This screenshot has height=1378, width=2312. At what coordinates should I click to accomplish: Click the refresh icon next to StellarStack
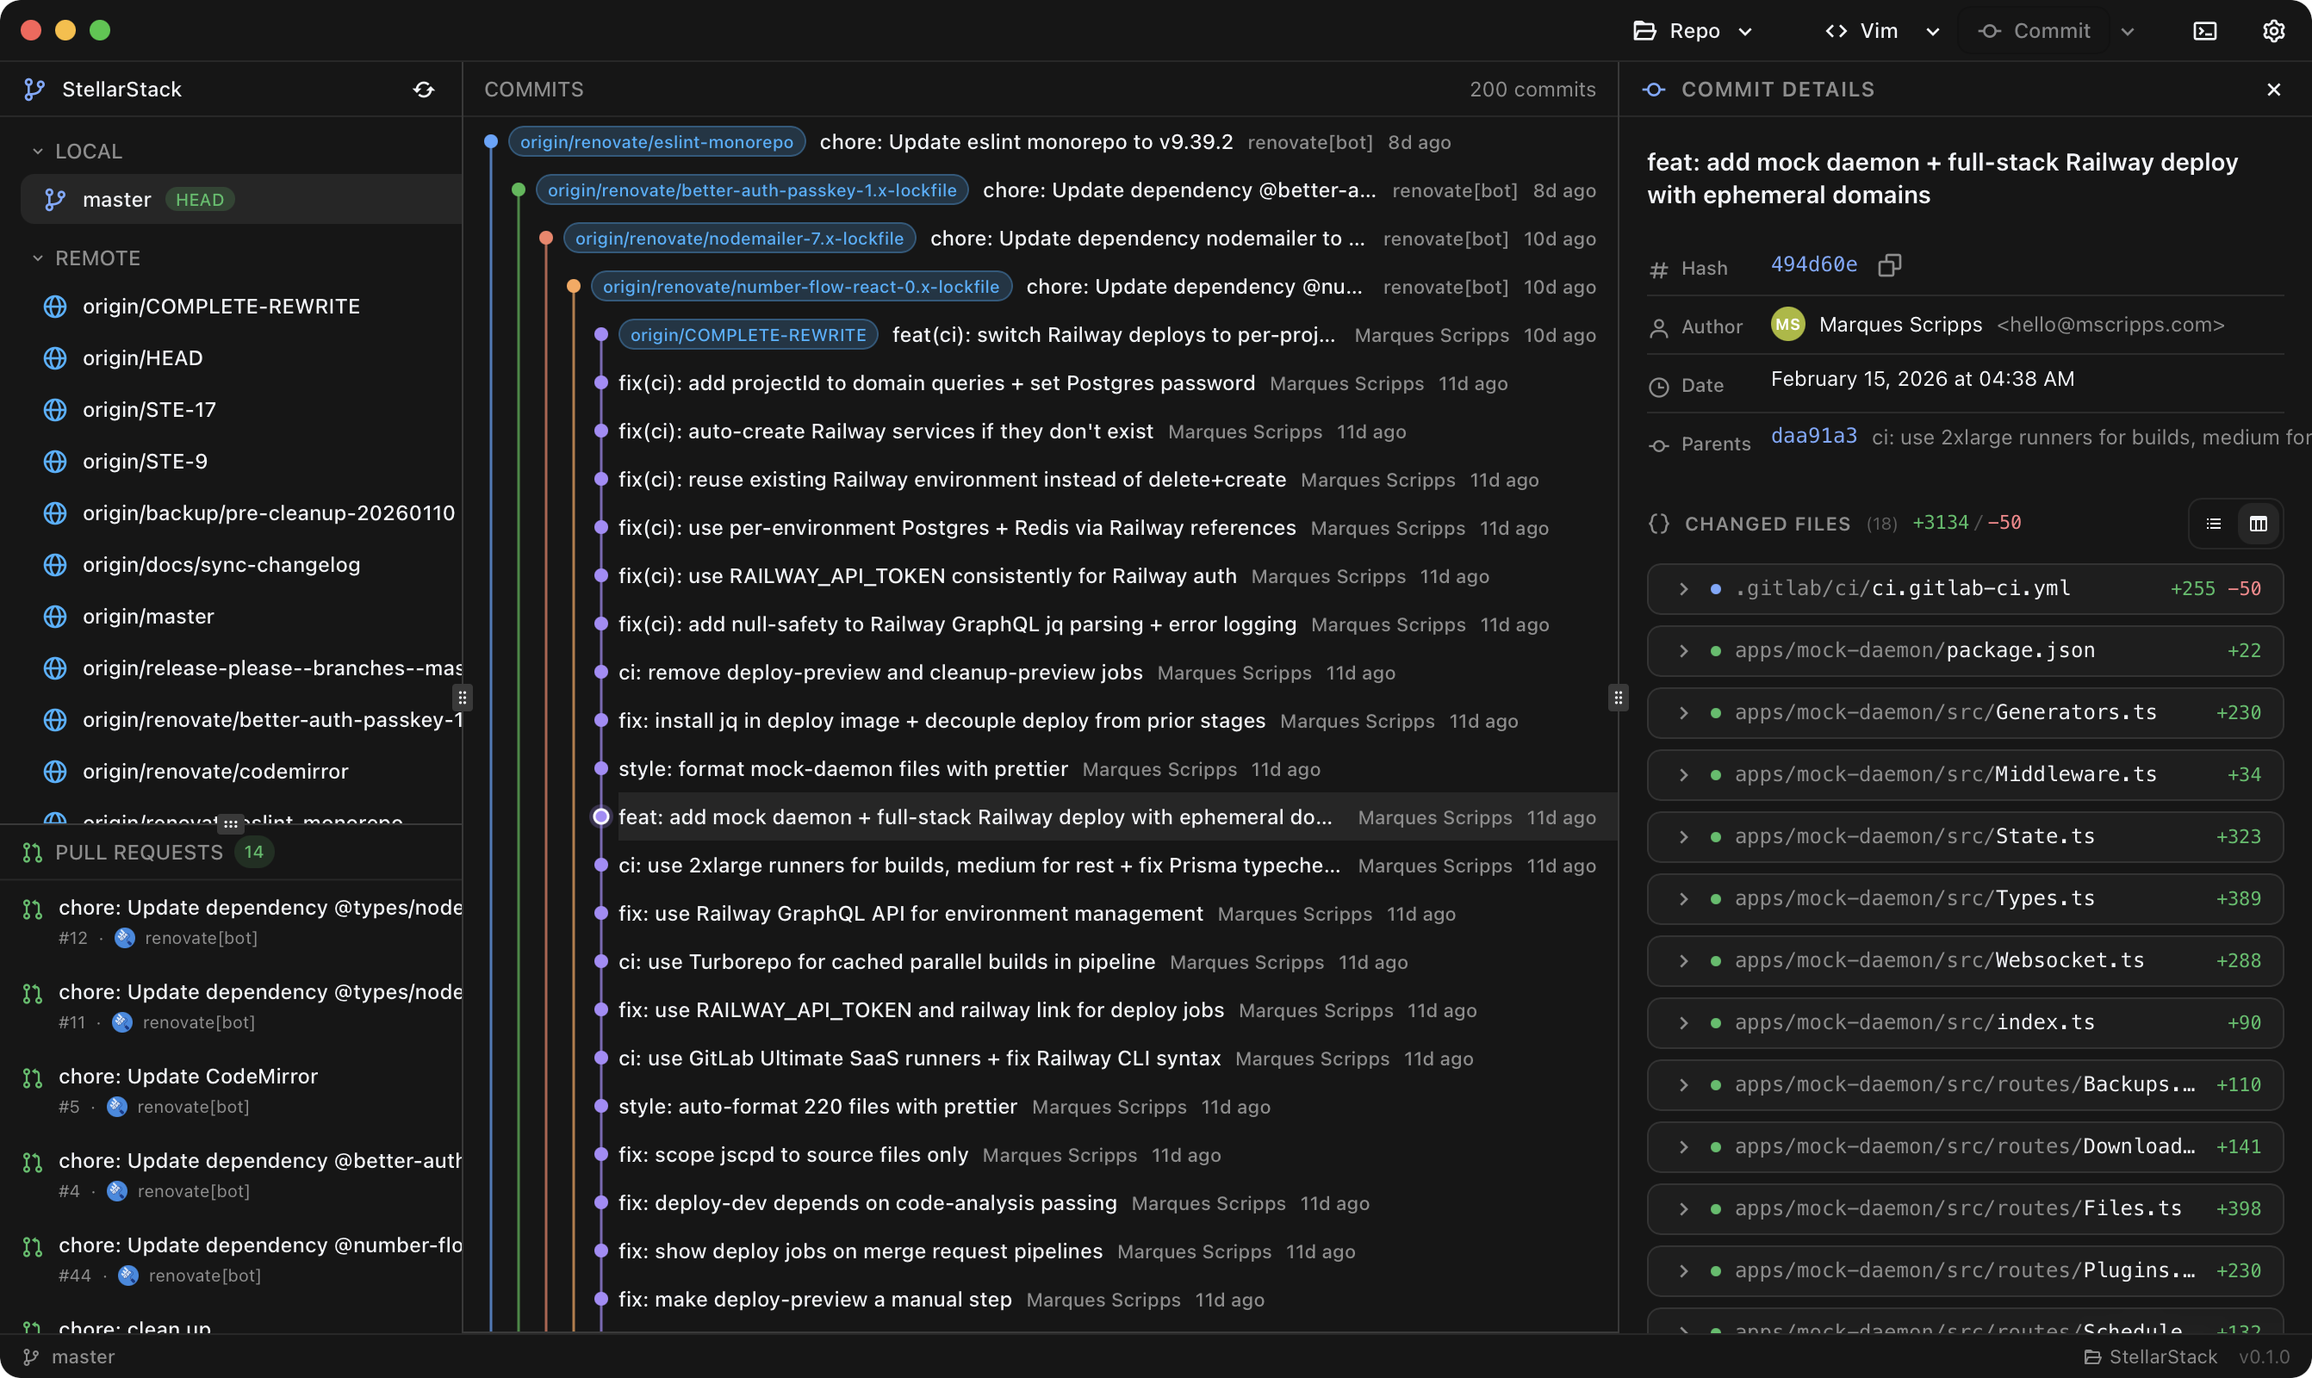pos(424,90)
